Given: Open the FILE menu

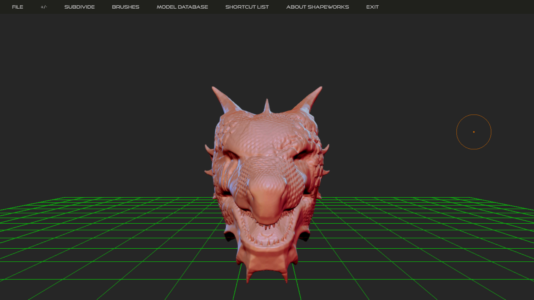Looking at the screenshot, I should click(18, 7).
